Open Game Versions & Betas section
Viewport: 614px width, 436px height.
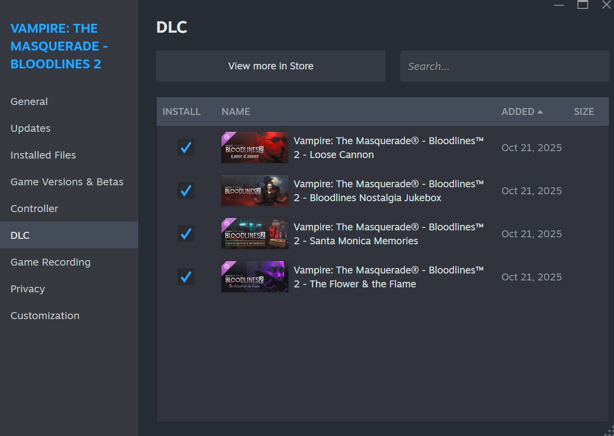pos(69,182)
